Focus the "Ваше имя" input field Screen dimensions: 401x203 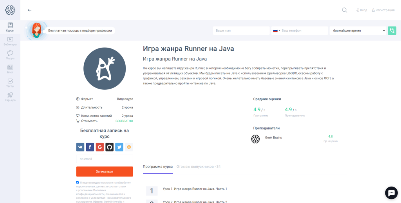click(241, 30)
